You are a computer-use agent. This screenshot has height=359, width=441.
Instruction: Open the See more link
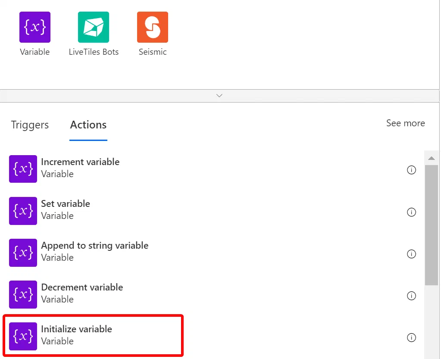pos(405,123)
